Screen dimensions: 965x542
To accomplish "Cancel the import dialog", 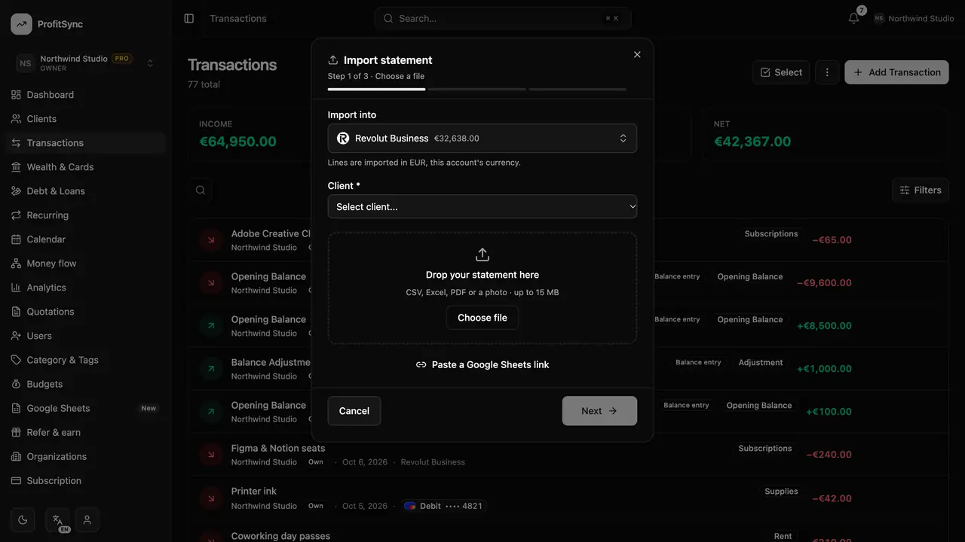I will tap(354, 411).
